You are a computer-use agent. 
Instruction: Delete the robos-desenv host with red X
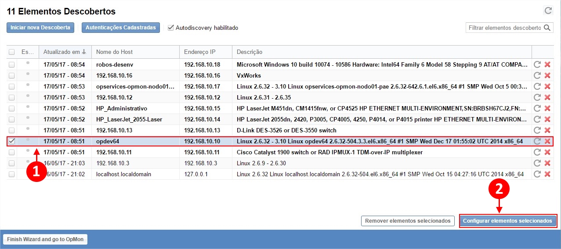click(547, 64)
